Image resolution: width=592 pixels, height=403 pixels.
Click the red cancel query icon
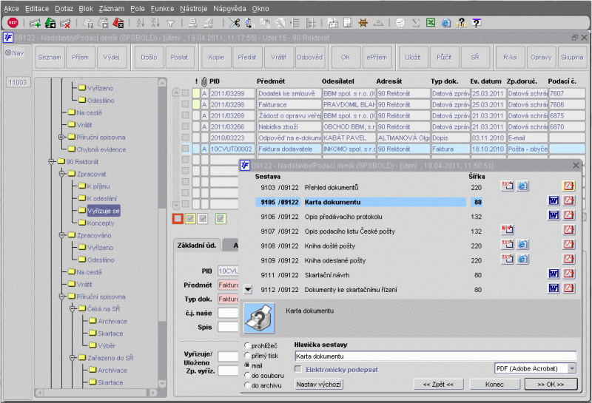tap(118, 24)
